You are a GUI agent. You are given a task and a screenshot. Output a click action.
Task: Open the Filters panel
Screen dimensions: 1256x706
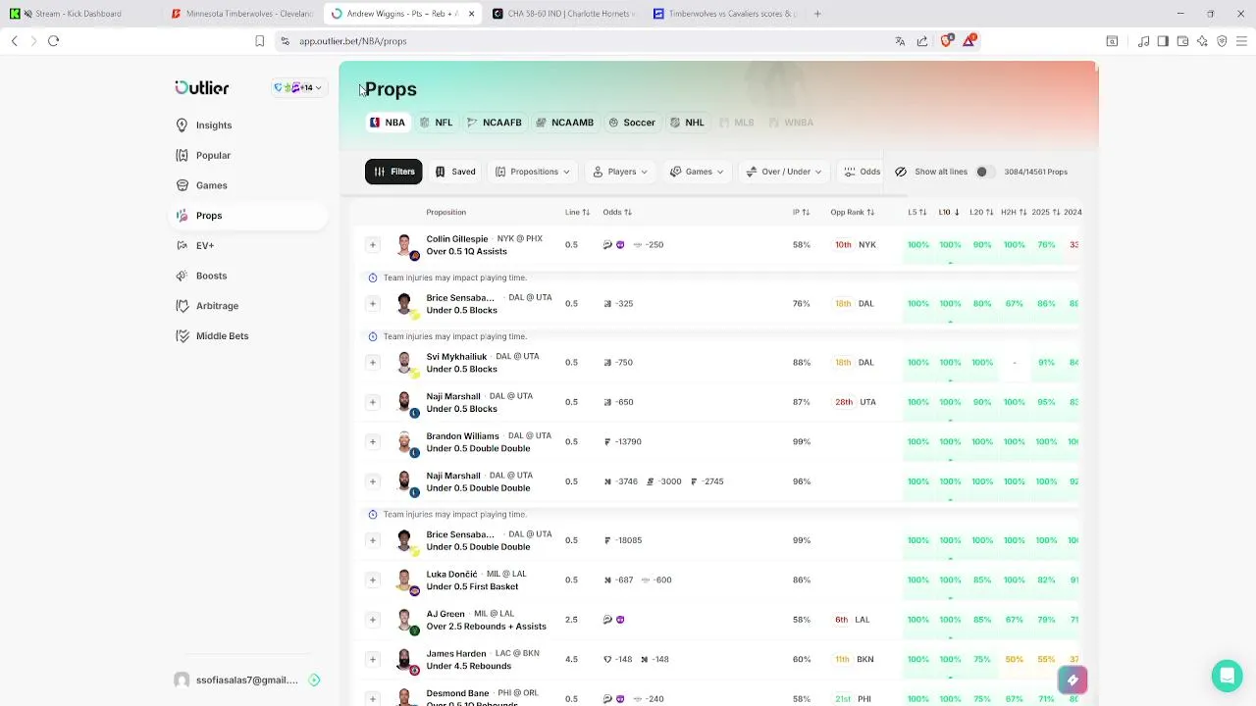tap(393, 172)
